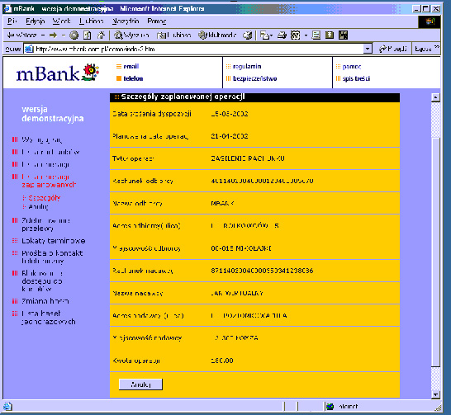Click the scrollbar down arrow
The width and height of the screenshot is (451, 415).
pyautogui.click(x=436, y=394)
